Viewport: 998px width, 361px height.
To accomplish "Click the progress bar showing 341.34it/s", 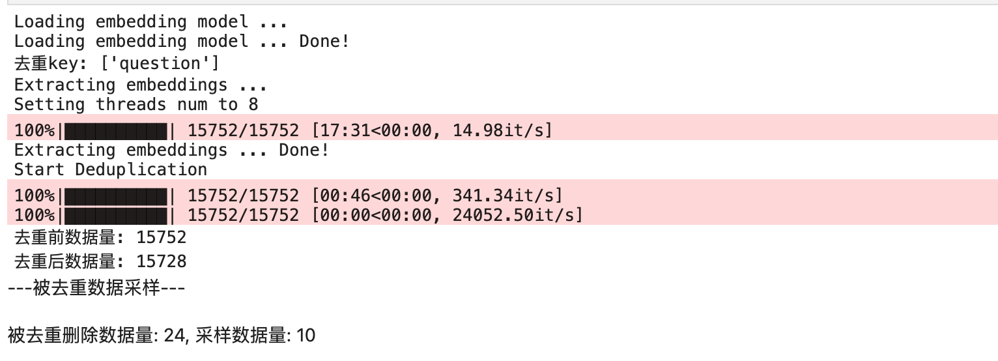I will click(x=288, y=195).
